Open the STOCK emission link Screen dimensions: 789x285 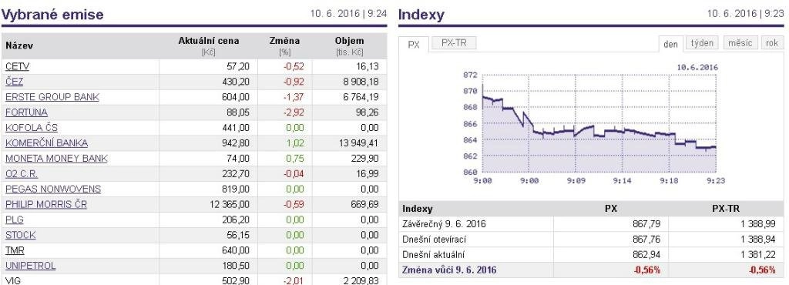tap(21, 235)
